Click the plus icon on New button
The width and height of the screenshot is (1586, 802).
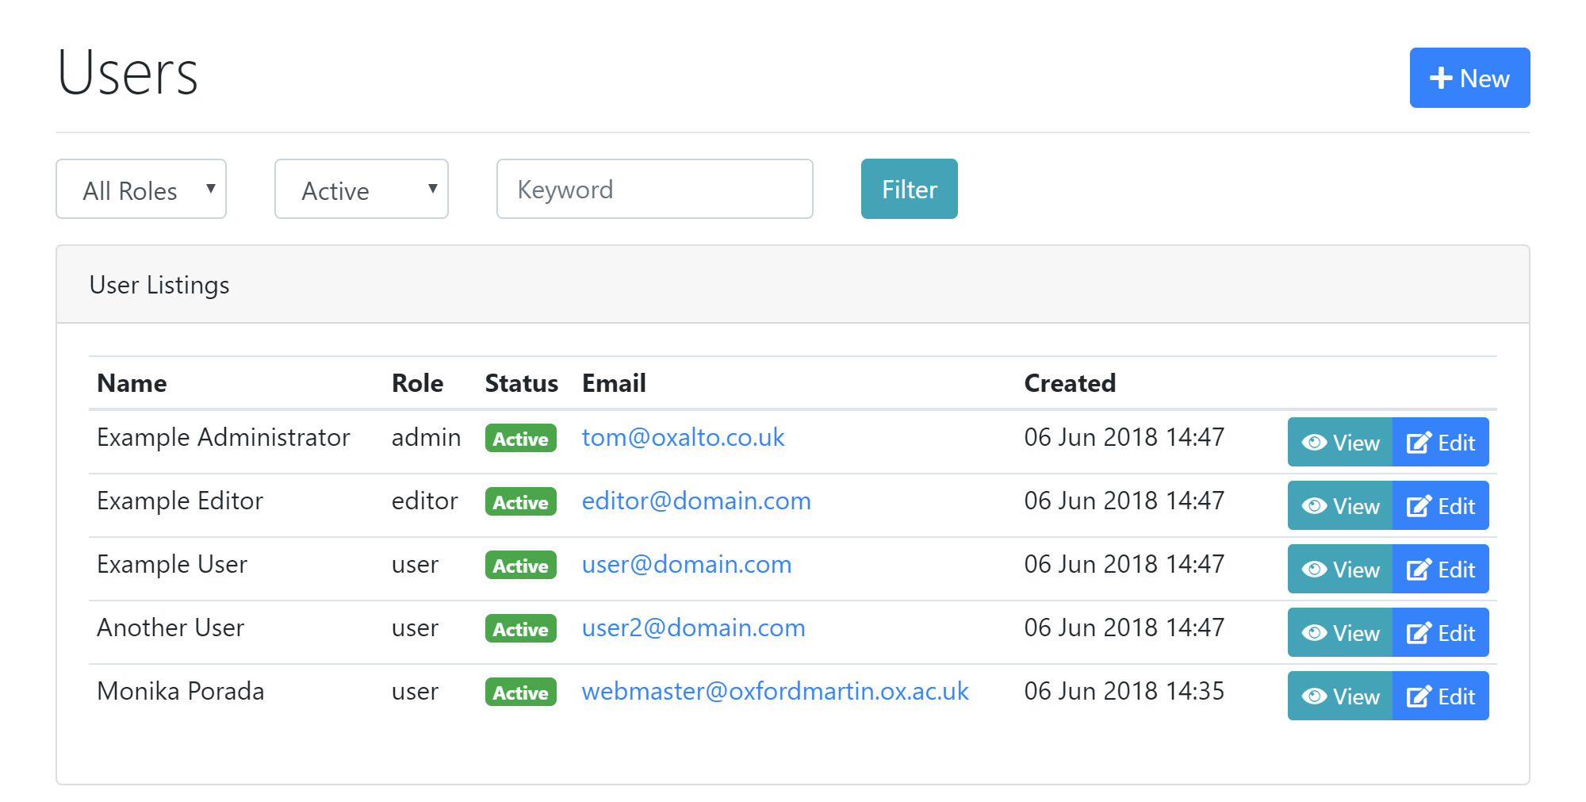1440,79
